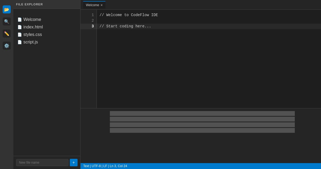Click the document icon beside script.js
Viewport: 321px width, 169px height.
click(x=20, y=42)
